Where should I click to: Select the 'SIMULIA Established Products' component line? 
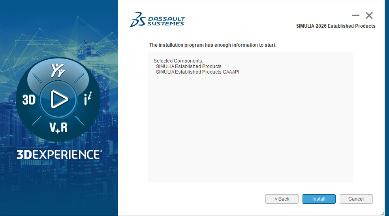188,66
